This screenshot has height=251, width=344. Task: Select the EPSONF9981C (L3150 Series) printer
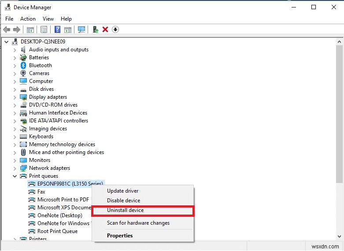click(x=66, y=184)
